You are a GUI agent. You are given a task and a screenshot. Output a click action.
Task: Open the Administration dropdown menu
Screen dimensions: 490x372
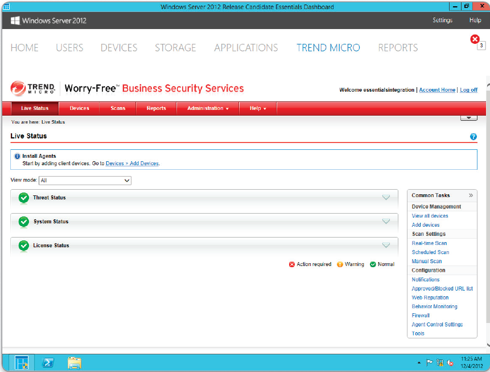coord(208,108)
